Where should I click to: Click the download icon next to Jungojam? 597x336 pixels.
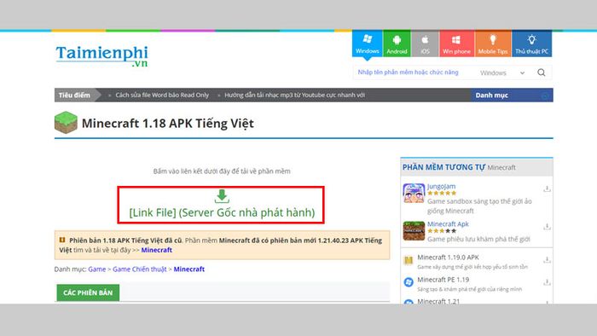tap(547, 188)
